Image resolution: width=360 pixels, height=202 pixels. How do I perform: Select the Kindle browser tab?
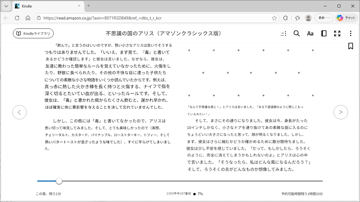point(45,6)
